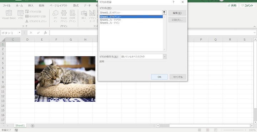
Task: Click the 挿入 controls icon
Action: [x=84, y=16]
